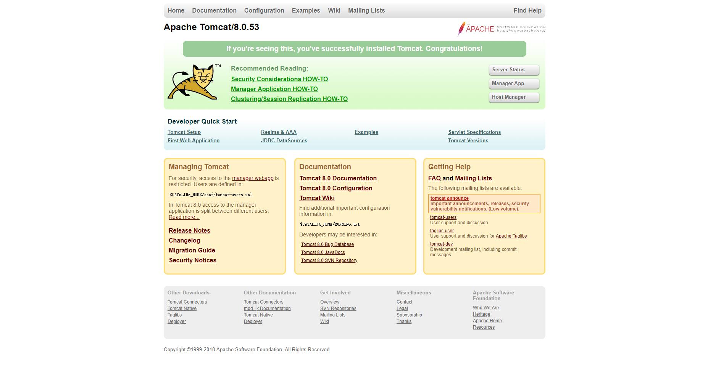Open mod_jk Documentation link
This screenshot has height=376, width=708.
point(267,309)
